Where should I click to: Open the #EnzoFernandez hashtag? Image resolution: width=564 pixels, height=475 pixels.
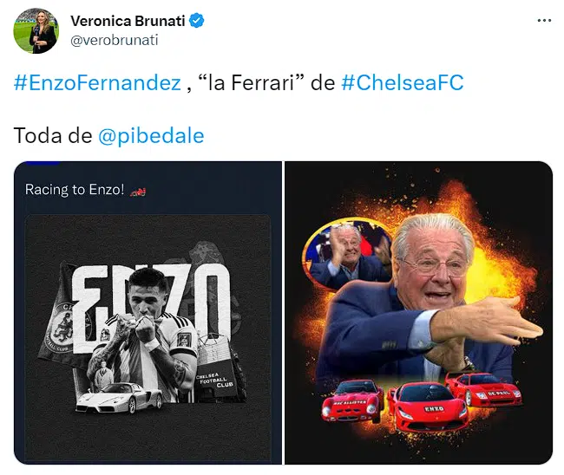pos(97,82)
